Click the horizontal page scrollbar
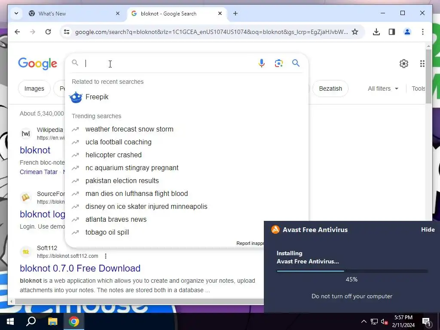The height and width of the screenshot is (330, 440). (x=139, y=302)
